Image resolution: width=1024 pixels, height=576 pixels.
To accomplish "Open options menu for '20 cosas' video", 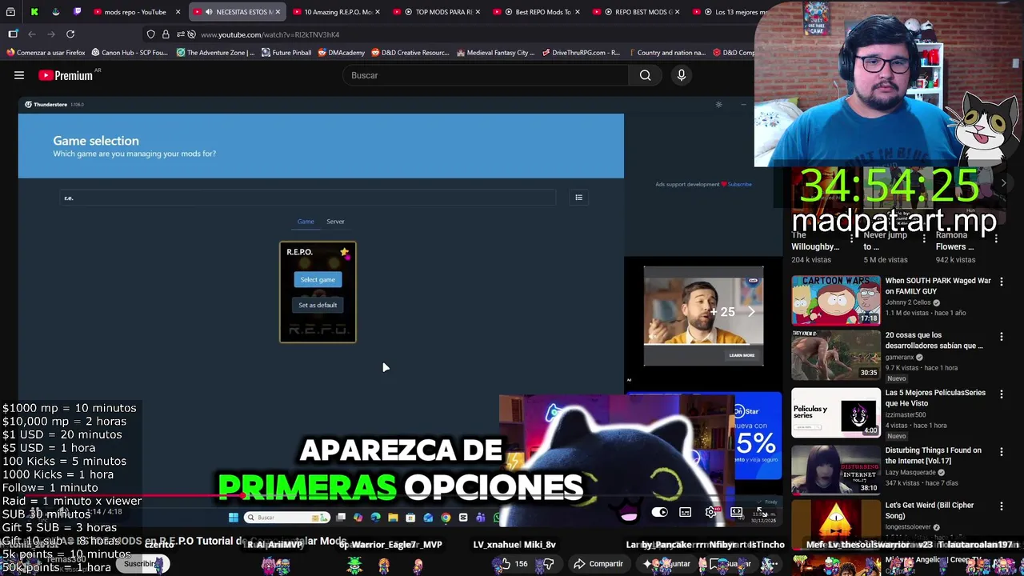I will coord(1002,337).
